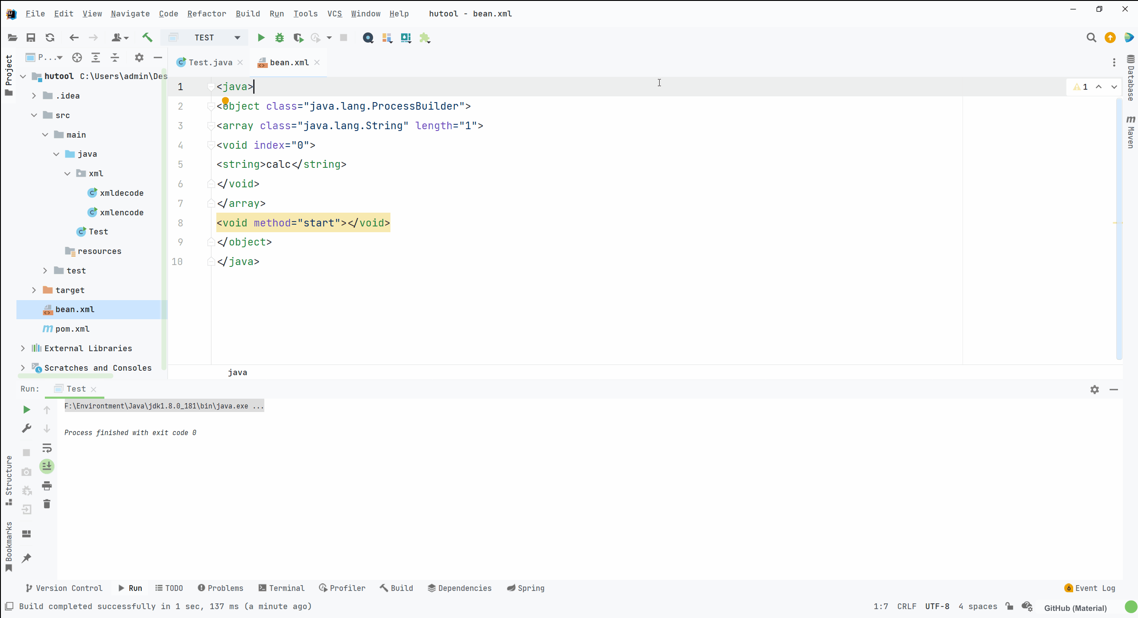Expand Scratches and Consoles node
The width and height of the screenshot is (1138, 618).
point(23,368)
